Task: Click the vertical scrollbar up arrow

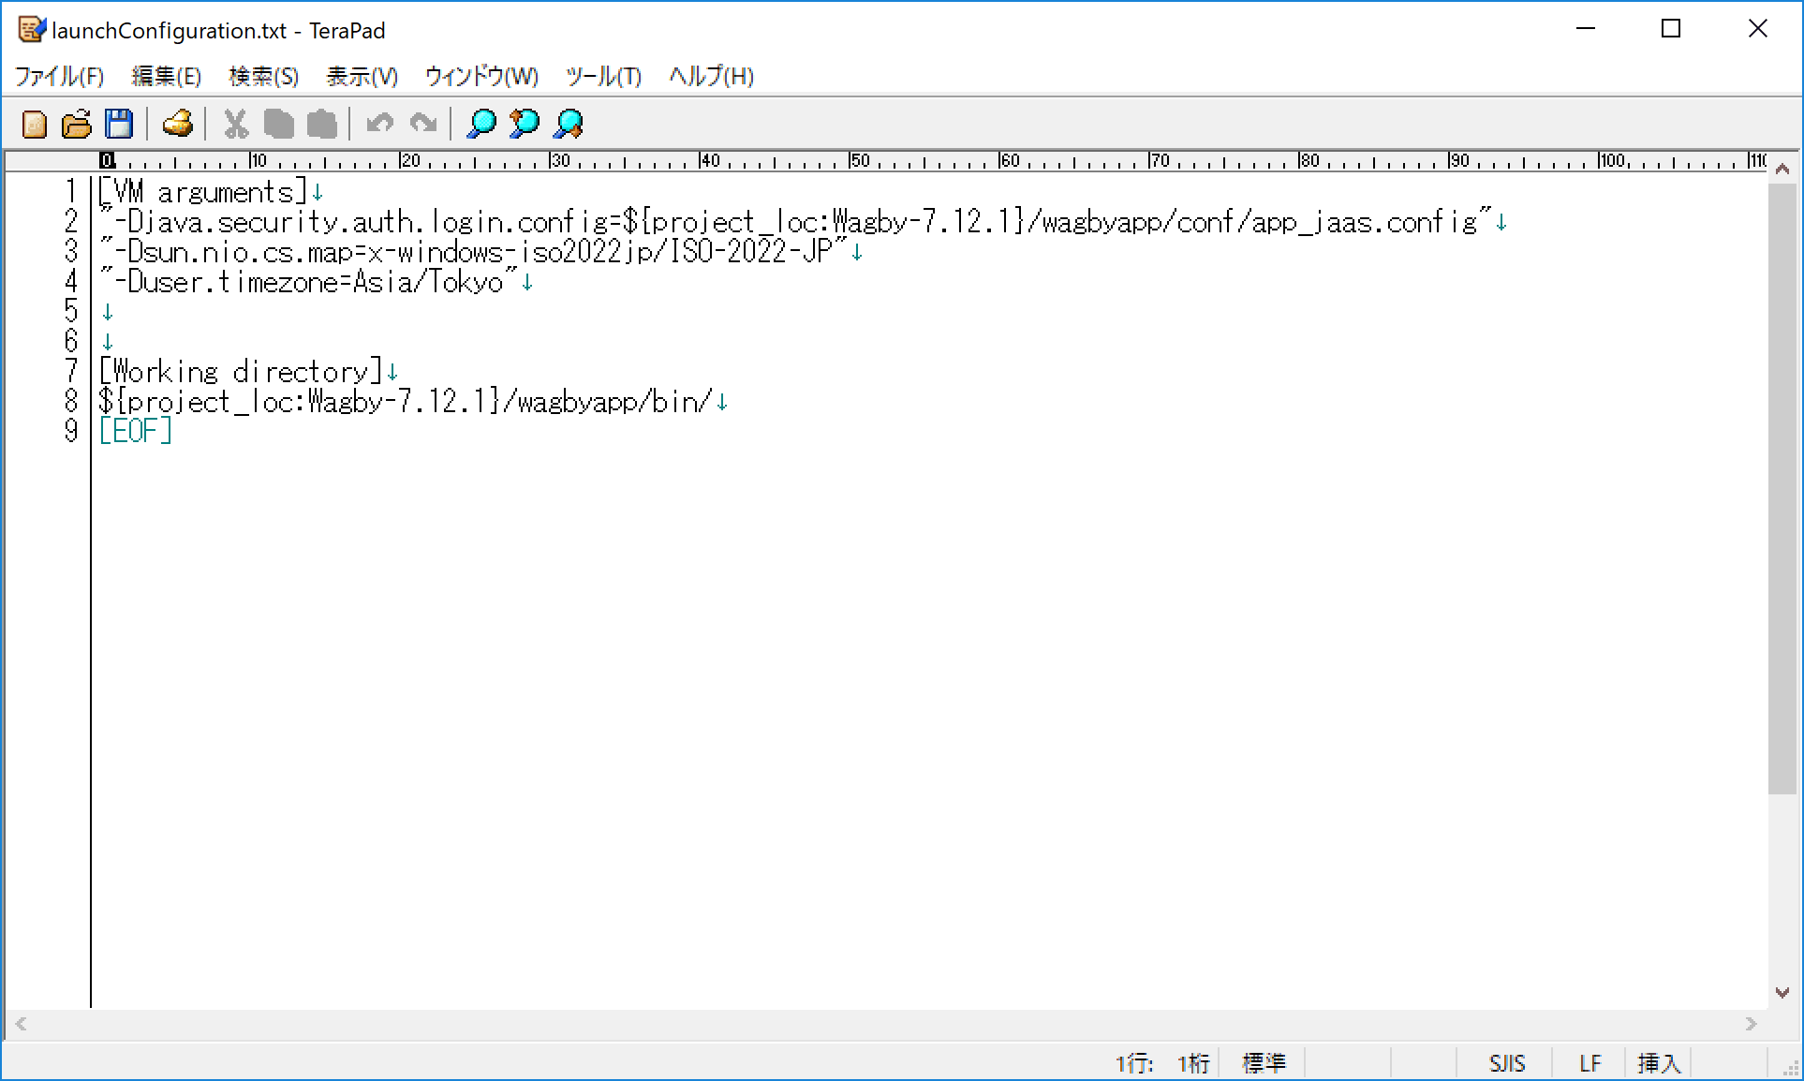Action: click(x=1782, y=170)
